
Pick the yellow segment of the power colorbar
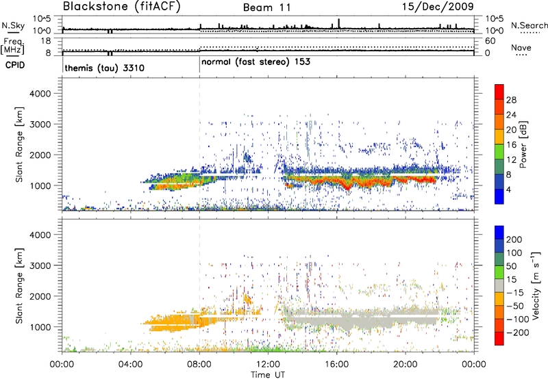pos(499,137)
